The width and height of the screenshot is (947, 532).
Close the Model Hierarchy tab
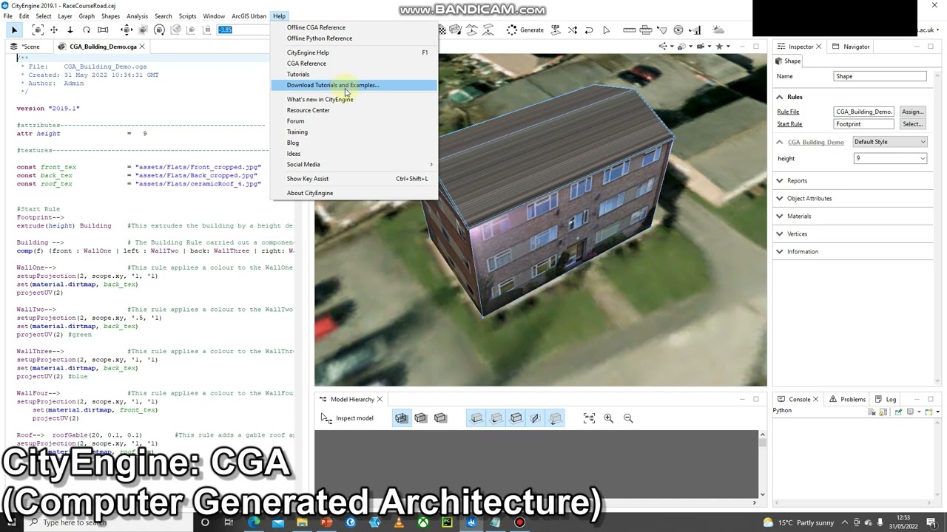(380, 399)
